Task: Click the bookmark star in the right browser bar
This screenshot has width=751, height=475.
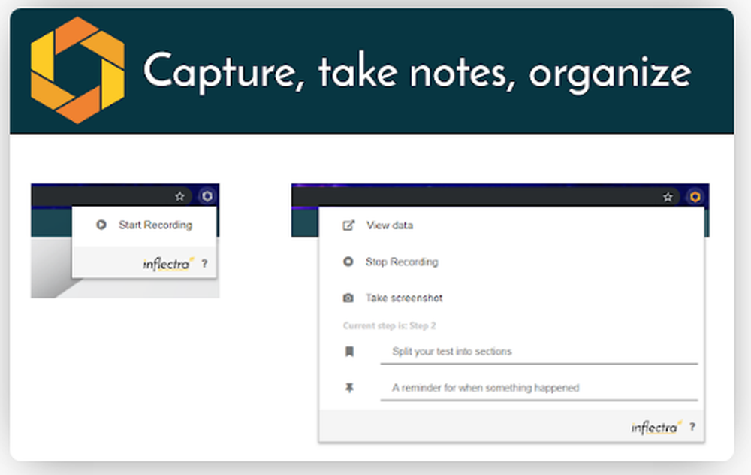Action: [668, 197]
